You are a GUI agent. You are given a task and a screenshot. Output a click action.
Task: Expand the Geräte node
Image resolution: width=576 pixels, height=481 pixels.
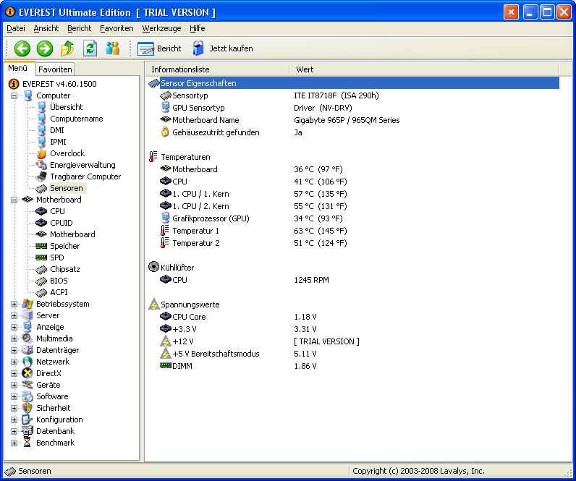click(x=14, y=385)
